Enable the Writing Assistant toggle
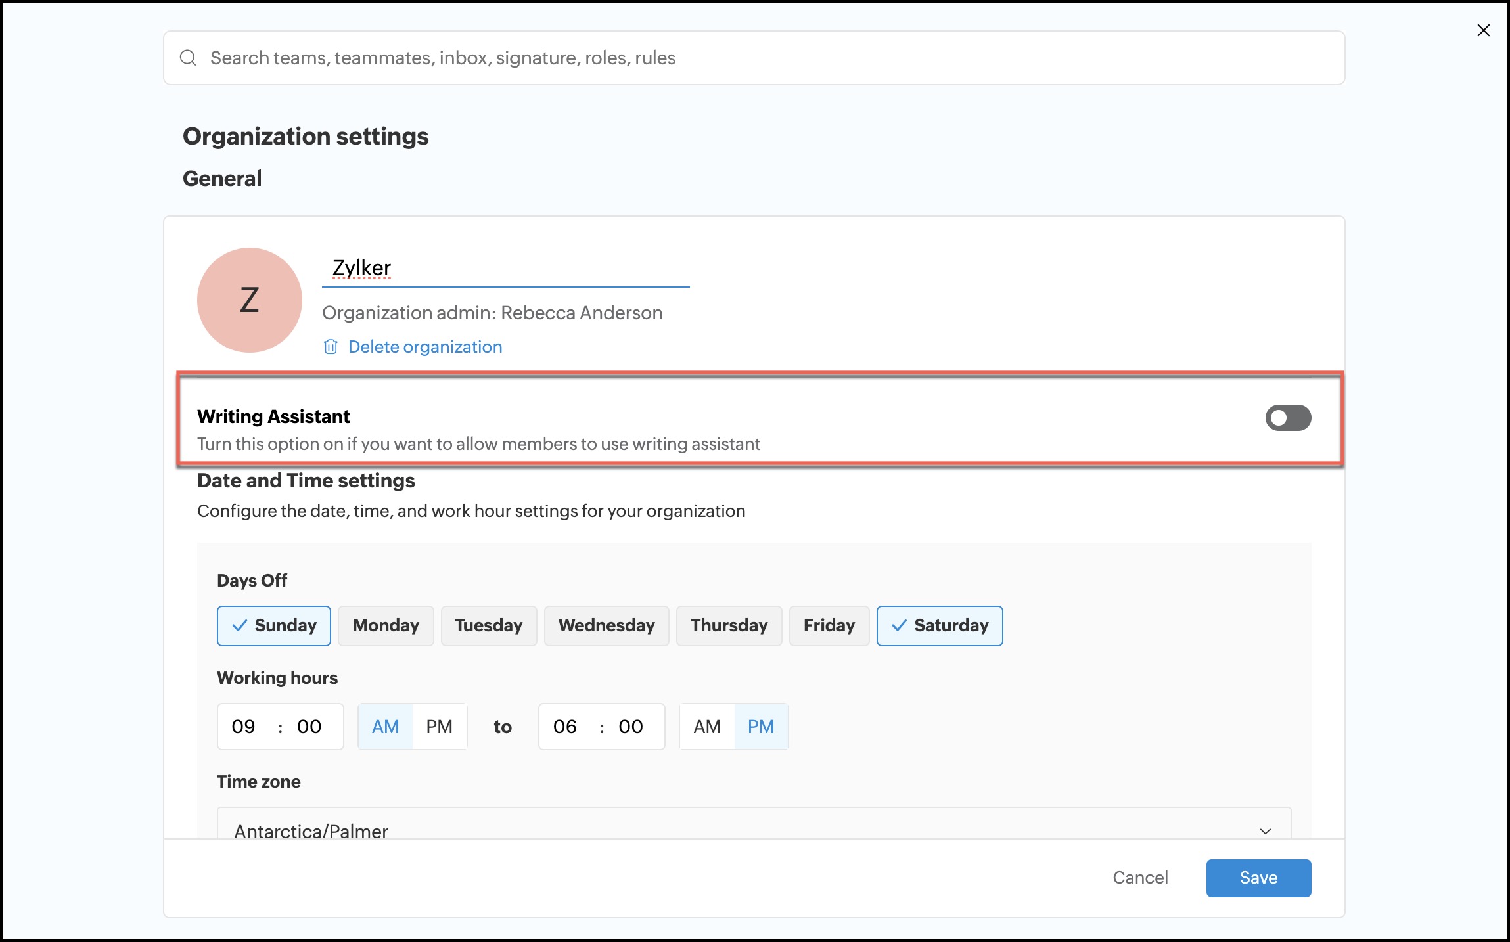Image resolution: width=1510 pixels, height=942 pixels. coord(1287,418)
